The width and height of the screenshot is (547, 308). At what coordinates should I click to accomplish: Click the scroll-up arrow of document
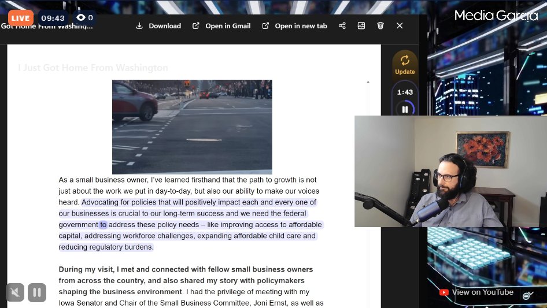[x=368, y=82]
